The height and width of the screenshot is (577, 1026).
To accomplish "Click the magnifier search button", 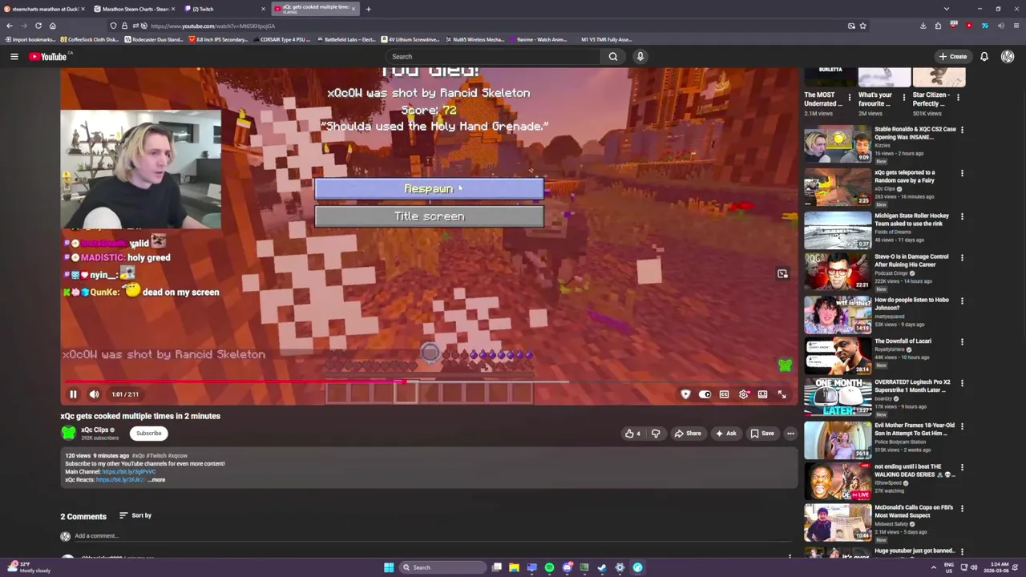I will [x=613, y=56].
